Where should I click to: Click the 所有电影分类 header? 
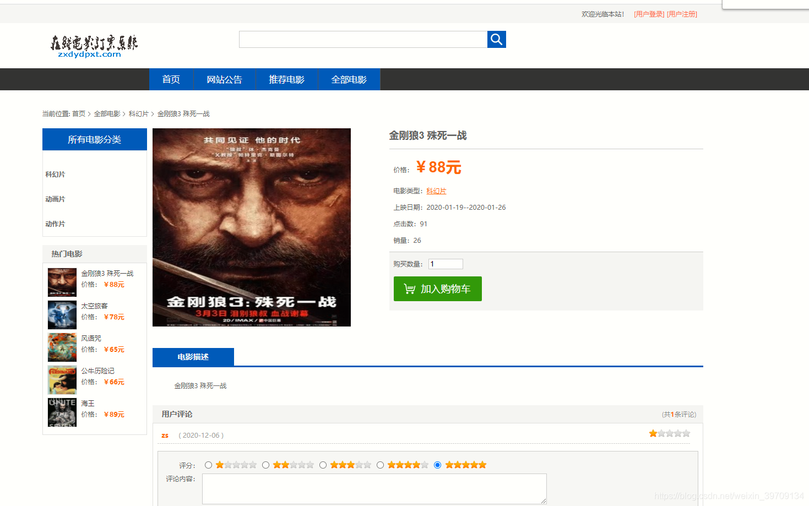click(x=95, y=139)
